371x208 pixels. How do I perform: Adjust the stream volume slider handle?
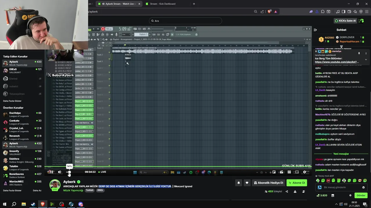click(69, 172)
